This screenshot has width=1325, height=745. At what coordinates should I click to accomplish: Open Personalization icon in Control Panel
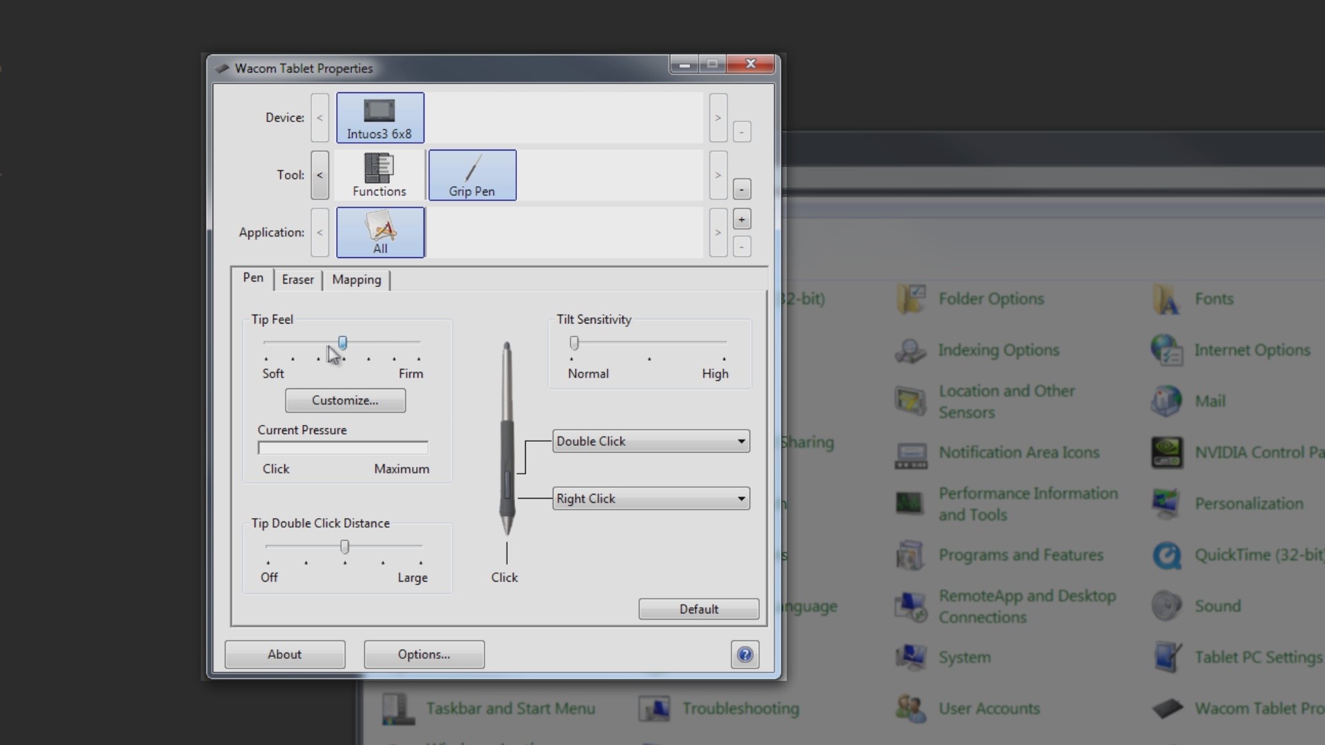[1167, 504]
